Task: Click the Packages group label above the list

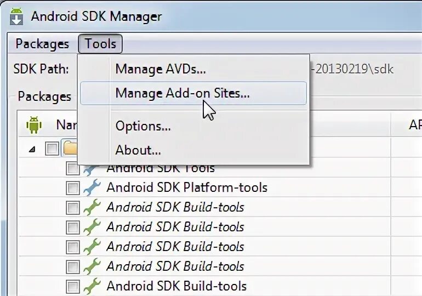Action: 44,96
